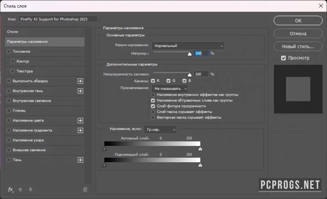Enable the Внутренняя тень checkbox

coord(9,91)
